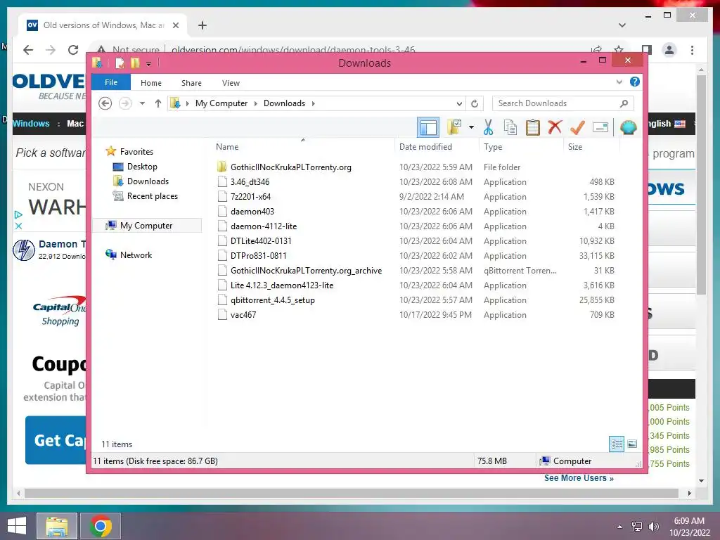720x540 pixels.
Task: Select Lite 4.12.3_daemon4123-lite file
Action: coord(281,285)
